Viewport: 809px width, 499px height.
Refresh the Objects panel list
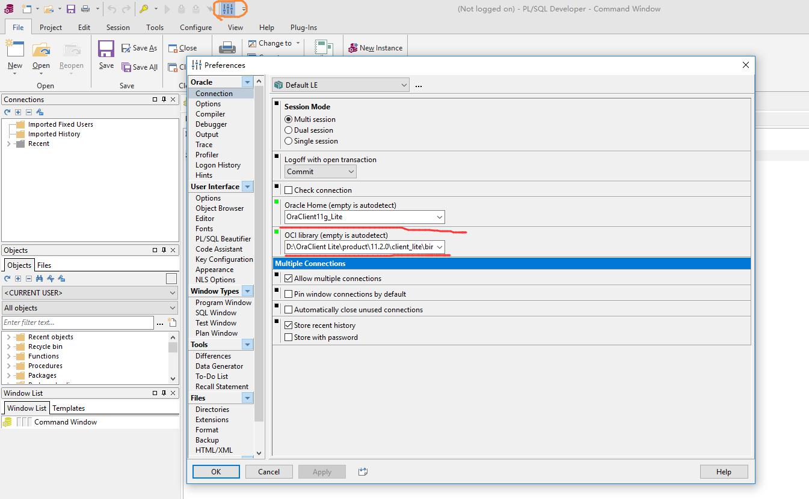7,279
